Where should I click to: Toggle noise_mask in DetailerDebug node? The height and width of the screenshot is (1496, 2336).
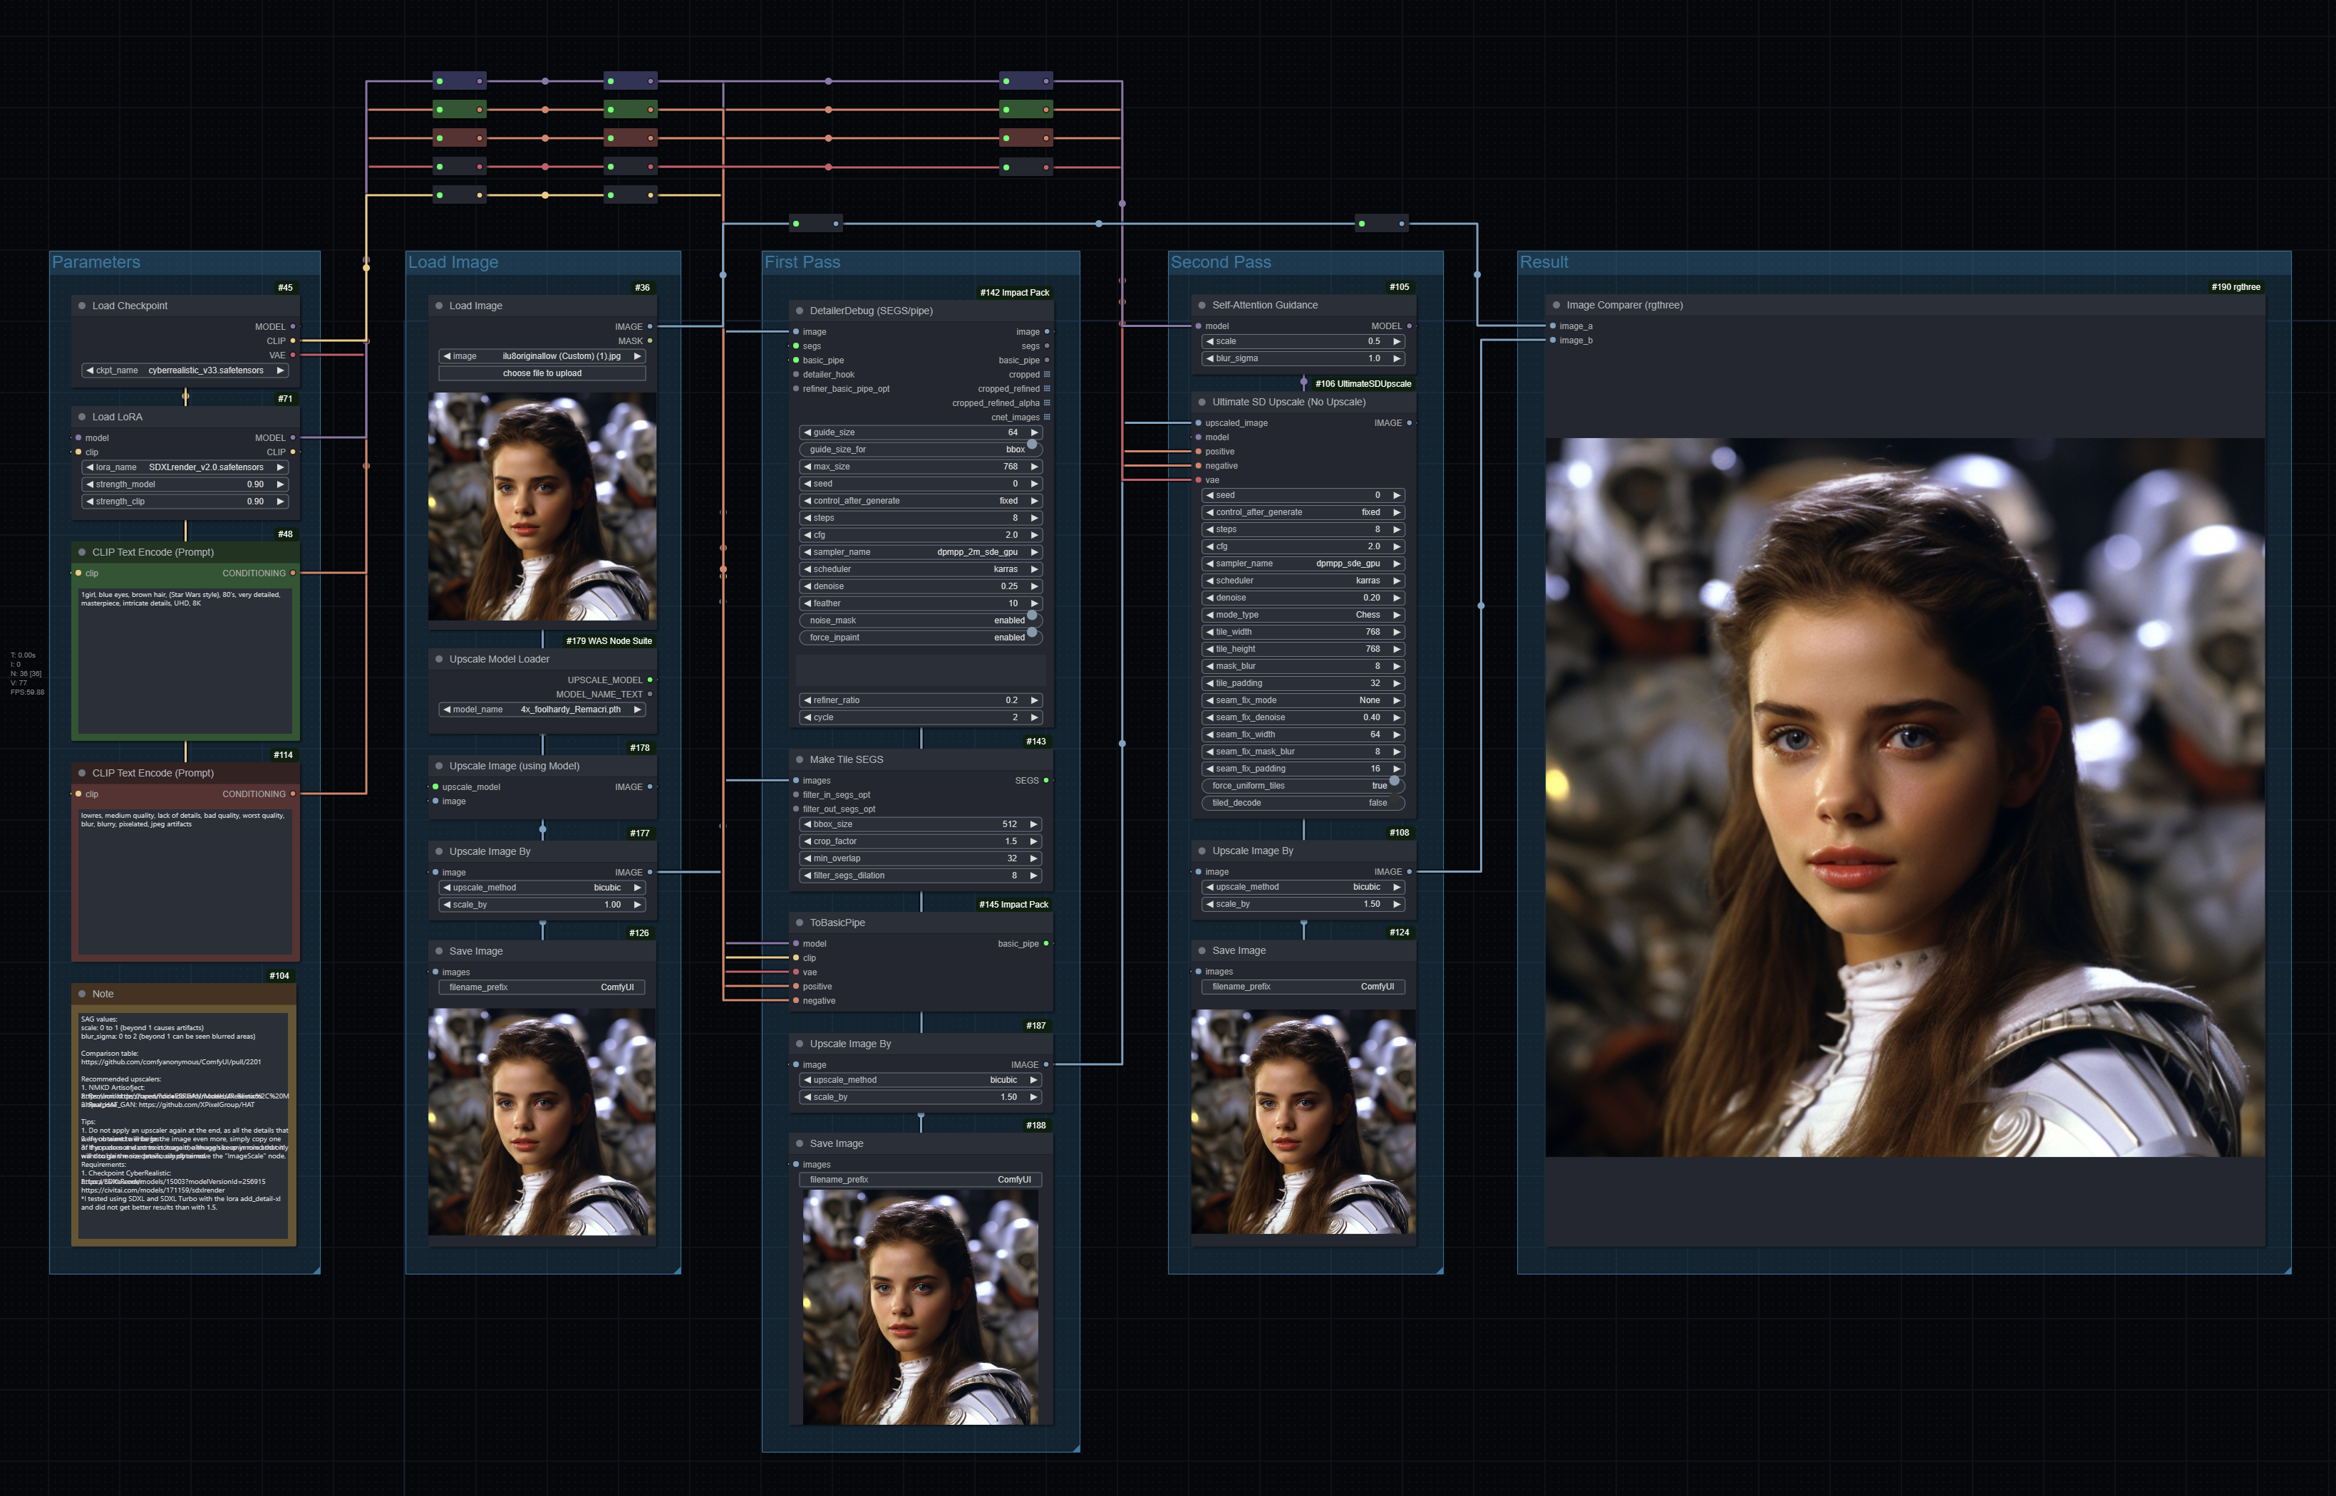click(x=1031, y=620)
